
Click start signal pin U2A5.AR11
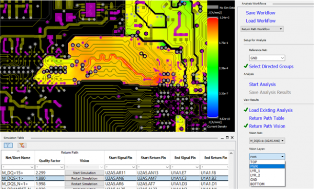115,173
